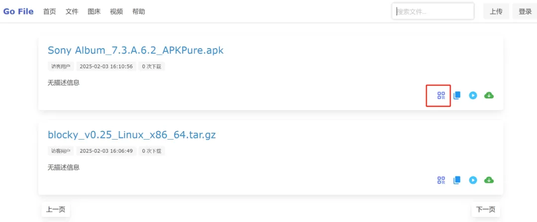Click play icon for blocky tar.gz file

(473, 180)
